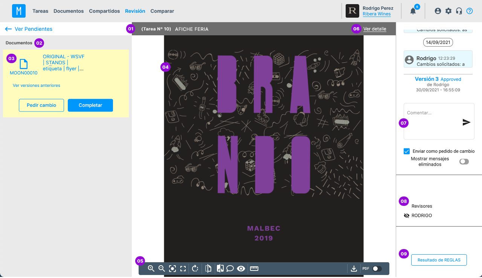Download the document with download icon
Viewport: 482px width, 278px height.
coord(354,269)
